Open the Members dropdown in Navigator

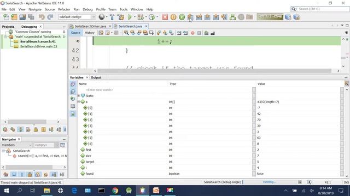[17, 145]
